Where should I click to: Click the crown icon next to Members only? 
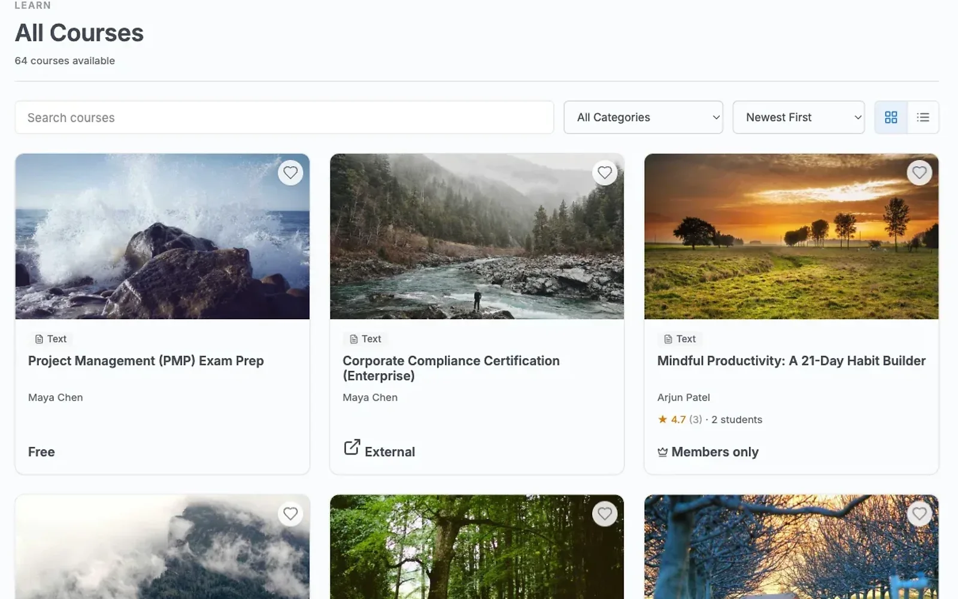click(x=662, y=452)
